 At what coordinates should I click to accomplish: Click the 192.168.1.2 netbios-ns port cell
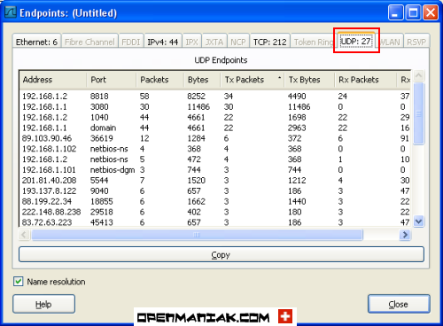point(109,159)
